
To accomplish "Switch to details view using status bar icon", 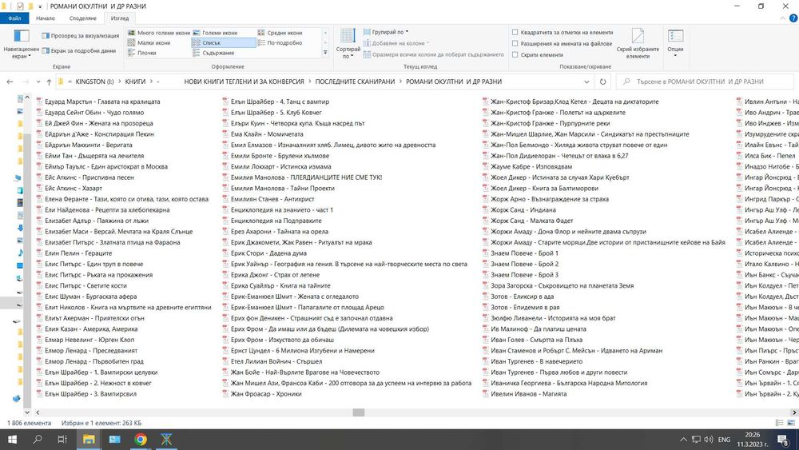I will point(779,423).
